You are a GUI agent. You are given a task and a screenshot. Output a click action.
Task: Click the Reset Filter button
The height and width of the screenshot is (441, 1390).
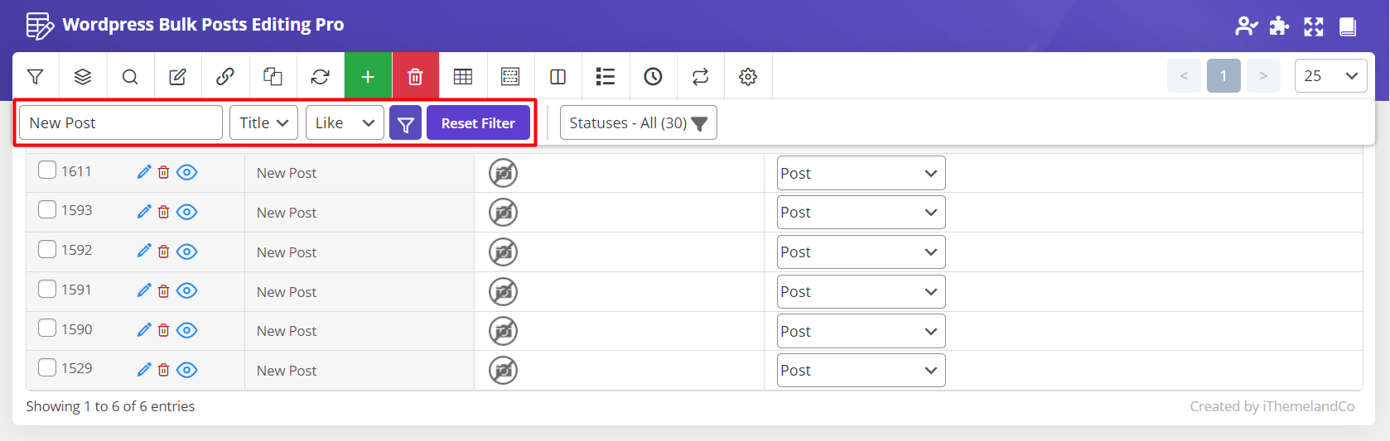(x=478, y=123)
